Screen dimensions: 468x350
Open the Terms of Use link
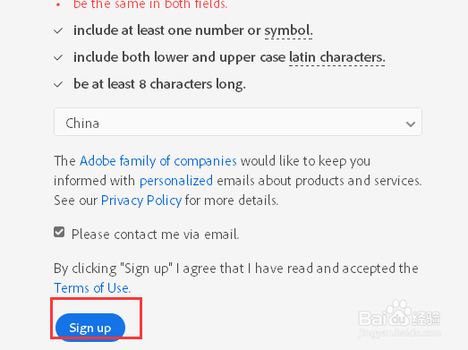coord(92,288)
